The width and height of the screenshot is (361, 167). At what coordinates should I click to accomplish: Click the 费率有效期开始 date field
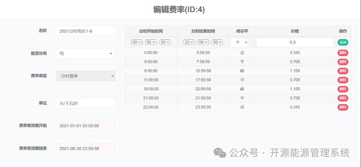coord(86,126)
